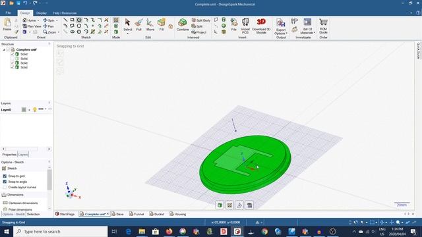
Task: Open the File menu
Action: click(8, 13)
